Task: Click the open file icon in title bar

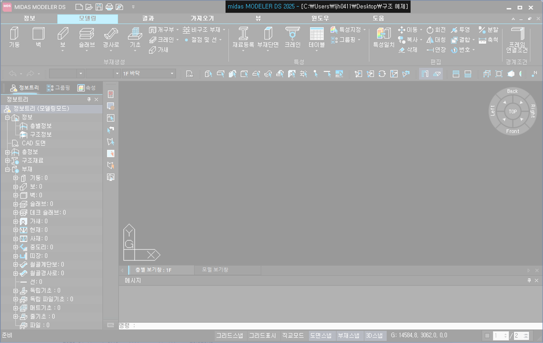Action: [89, 7]
